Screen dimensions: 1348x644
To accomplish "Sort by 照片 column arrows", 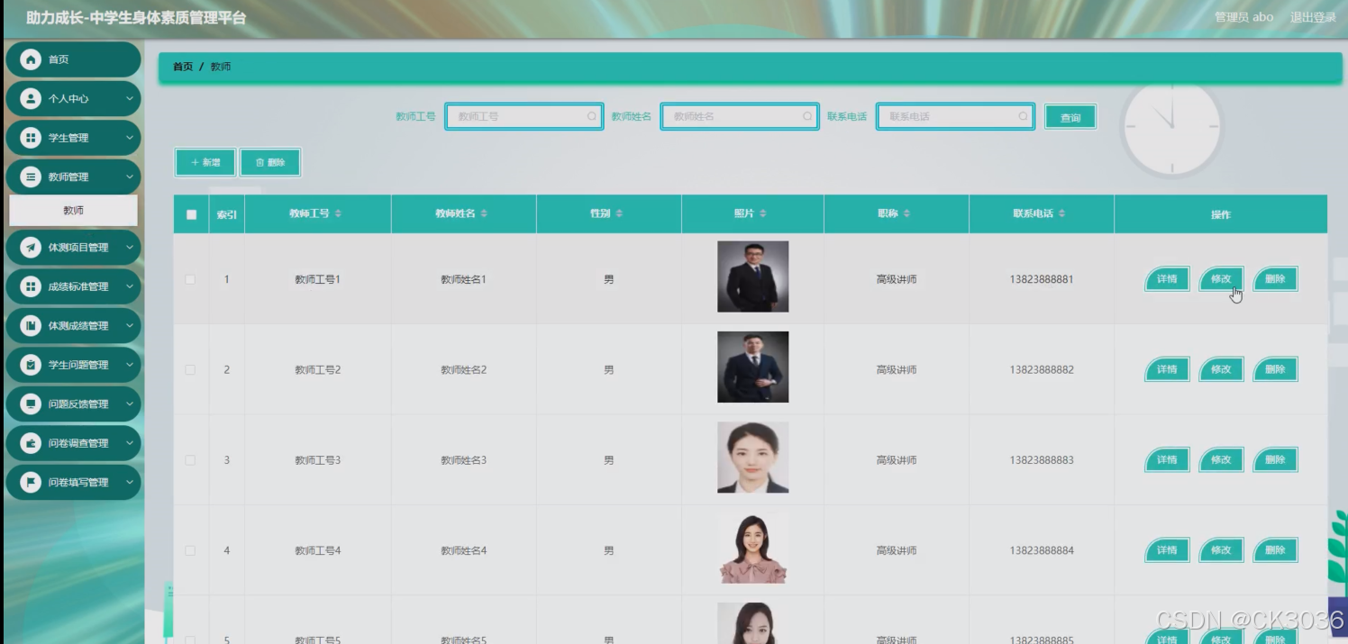I will click(x=763, y=213).
